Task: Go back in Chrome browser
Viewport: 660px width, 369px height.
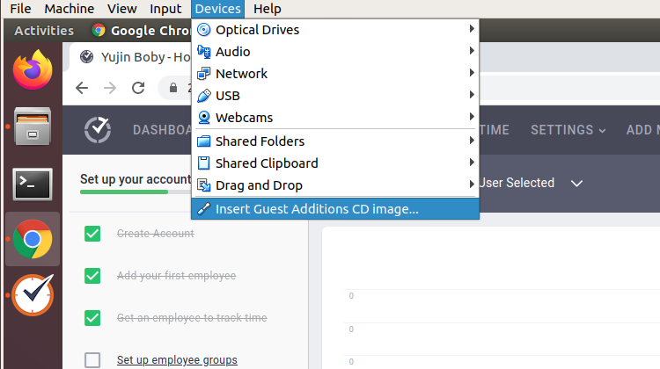Action: click(x=82, y=88)
